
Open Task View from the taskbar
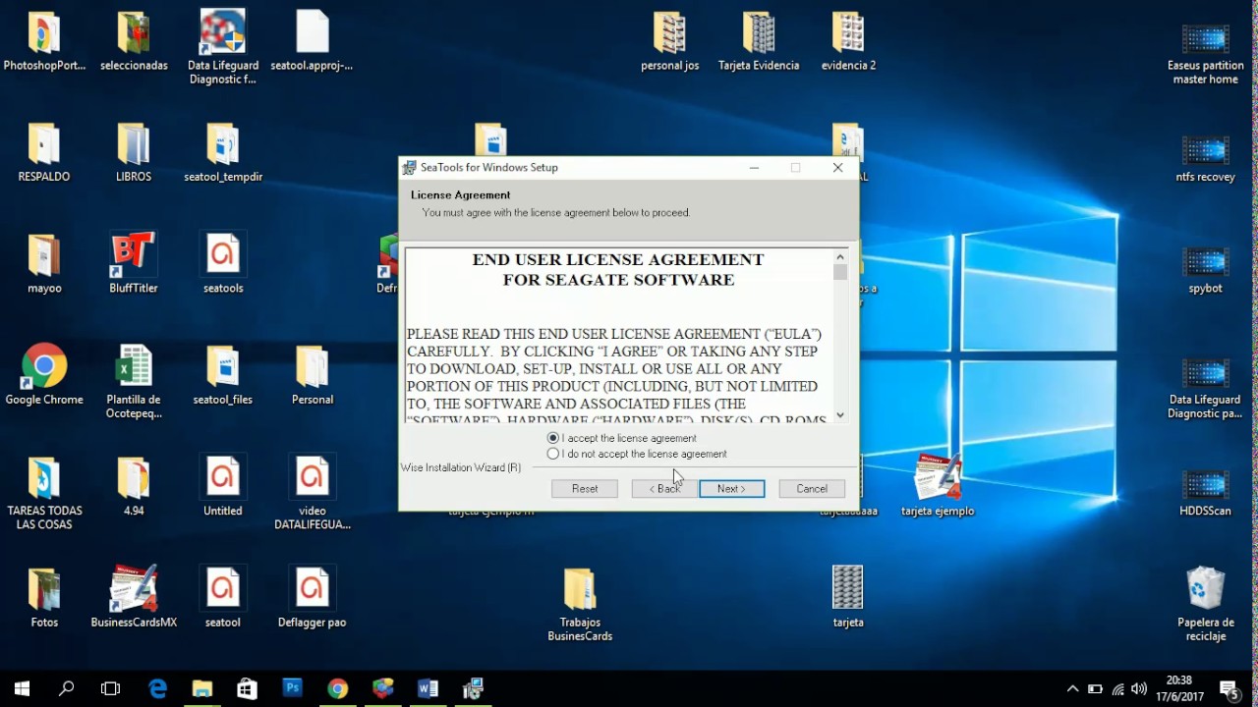[x=111, y=688]
